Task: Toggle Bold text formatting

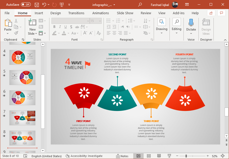Action: (54, 27)
